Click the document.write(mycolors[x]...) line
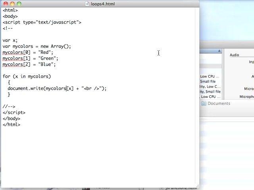254x190 pixels. (x=57, y=89)
